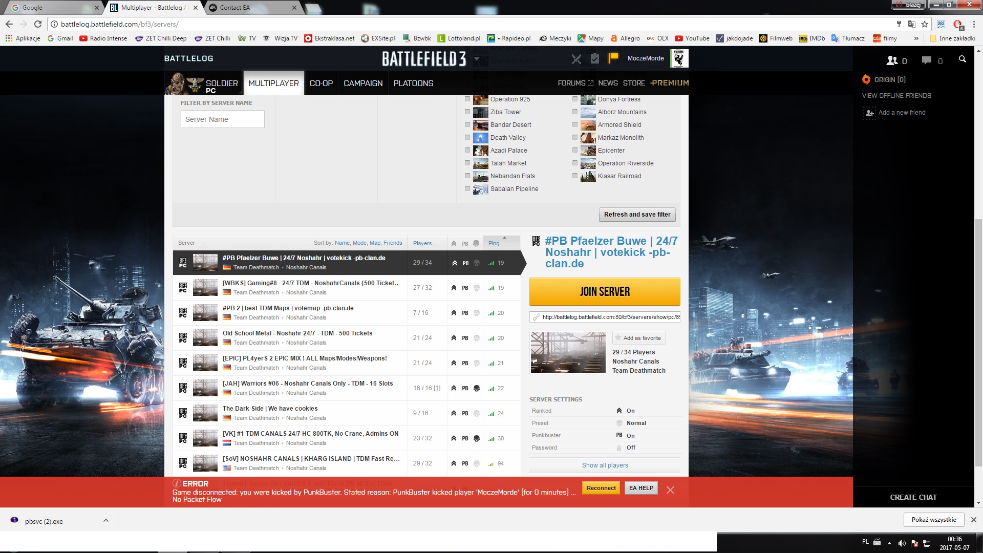Click the star in Add as favorite
The width and height of the screenshot is (983, 553).
(x=618, y=338)
